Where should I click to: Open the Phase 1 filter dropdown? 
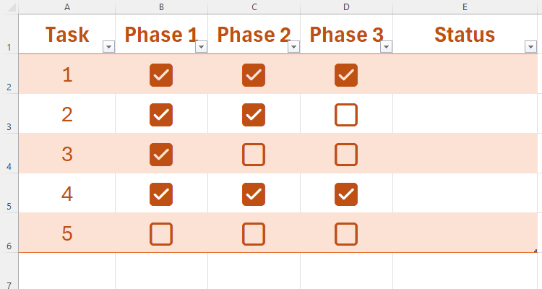(201, 47)
